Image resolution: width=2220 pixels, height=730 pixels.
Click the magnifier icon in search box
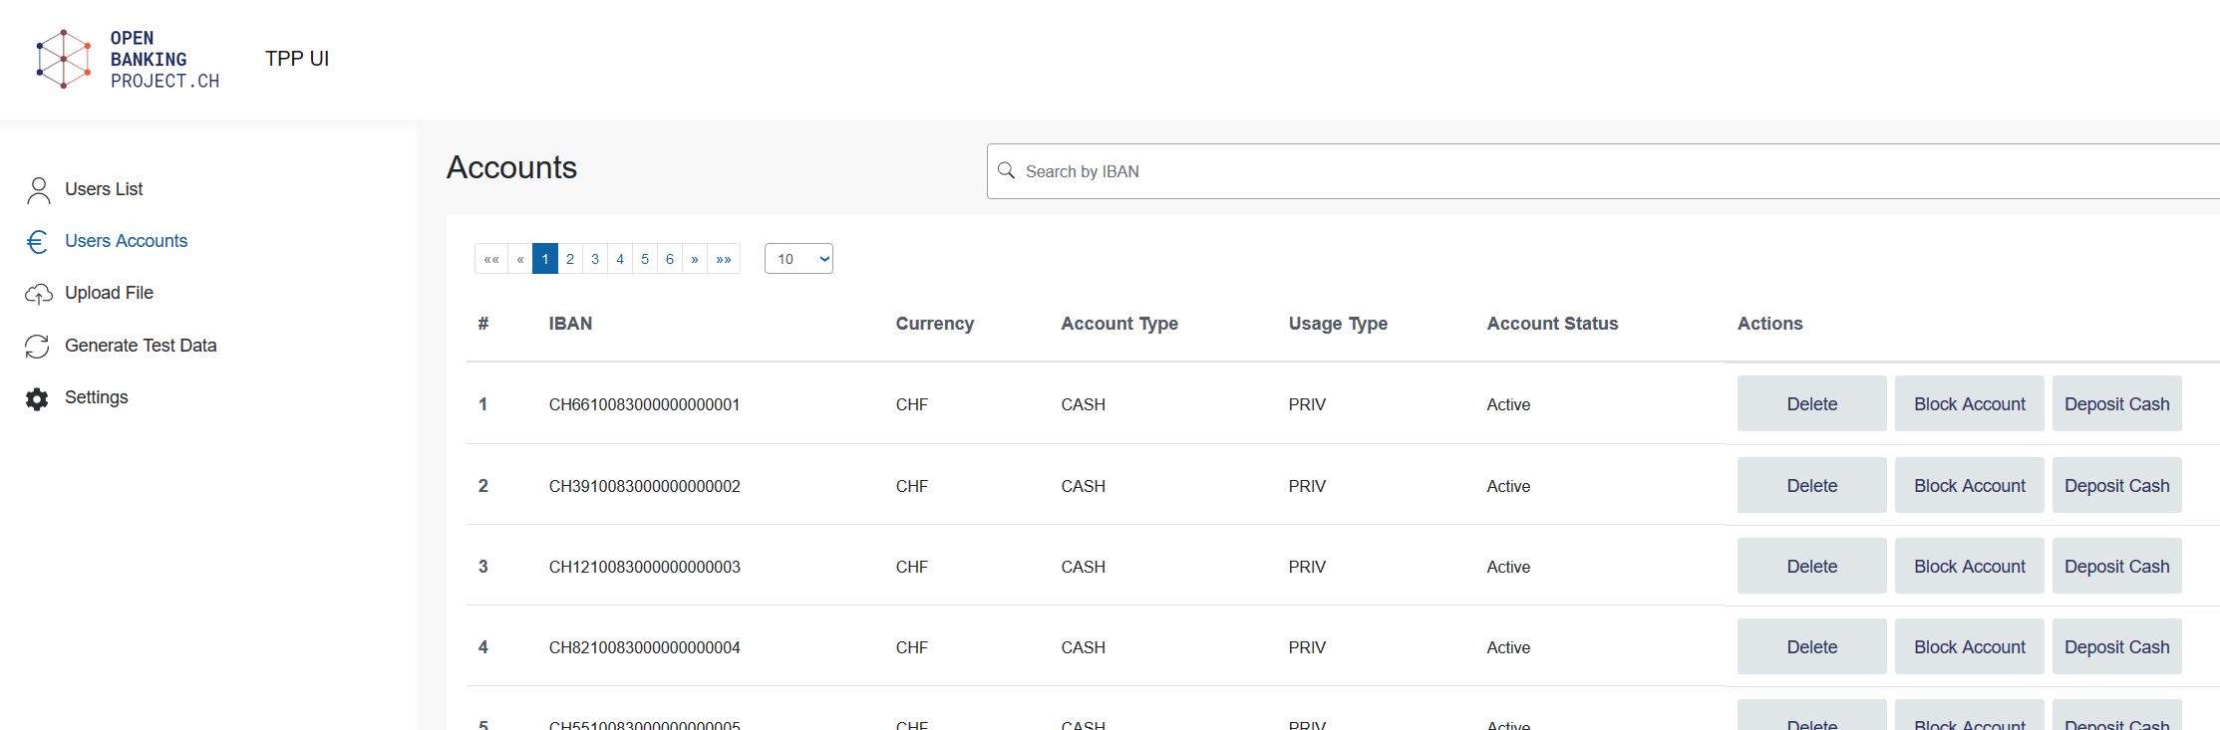click(x=1006, y=170)
